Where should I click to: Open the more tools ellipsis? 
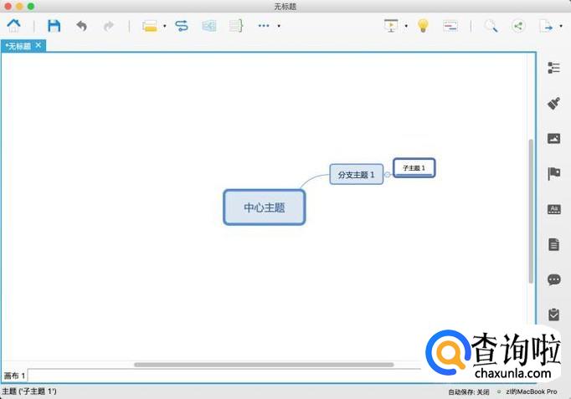pyautogui.click(x=263, y=26)
